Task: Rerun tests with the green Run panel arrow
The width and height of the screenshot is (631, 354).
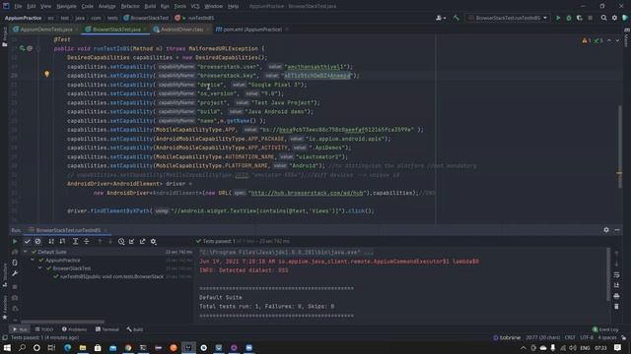Action: pos(15,242)
